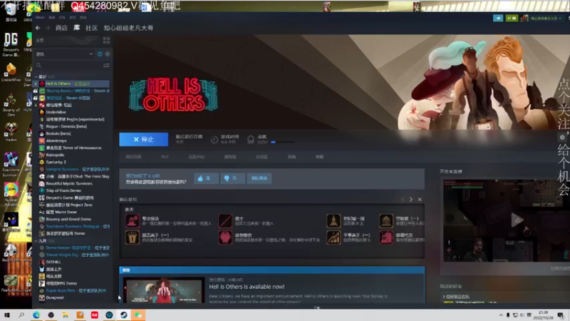Open the Steam menu in the menu bar
Image resolution: width=570 pixels, height=321 pixels.
(x=41, y=17)
